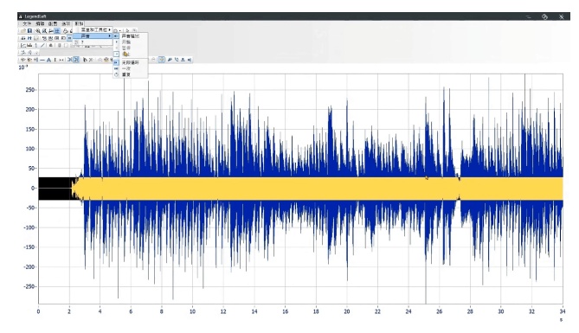Click the horizontal dash line icon in lower toolbar

point(42,60)
